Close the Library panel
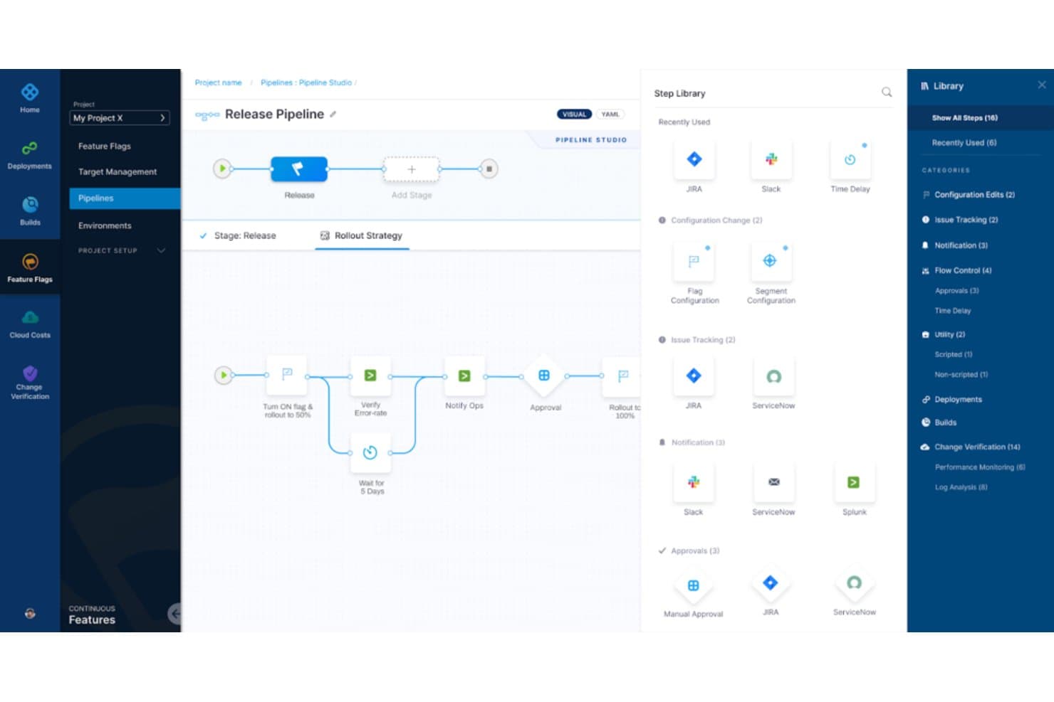This screenshot has height=702, width=1054. point(1042,85)
